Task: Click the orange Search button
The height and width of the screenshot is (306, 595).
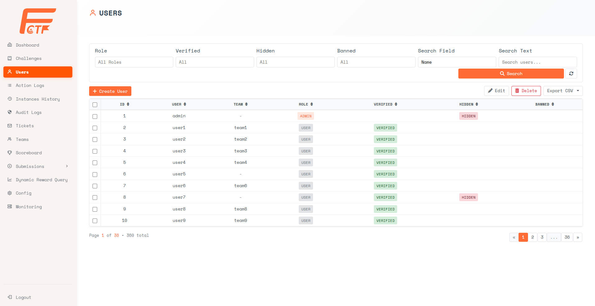Action: pos(511,74)
